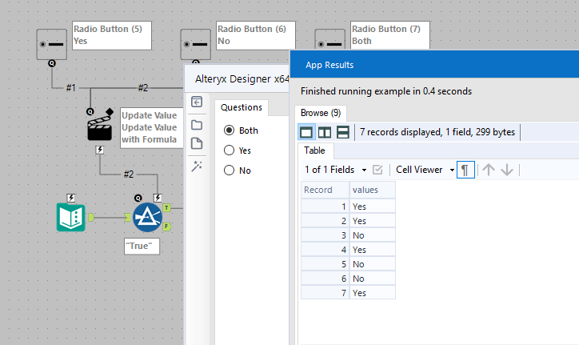
Task: Click the back arrow icon in app sidebar
Action: pyautogui.click(x=197, y=102)
